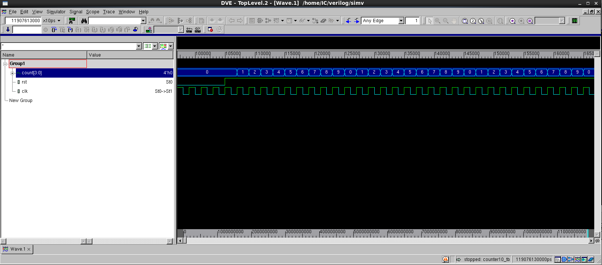602x265 pixels.
Task: Click the signal filter text field
Action: pos(69,46)
